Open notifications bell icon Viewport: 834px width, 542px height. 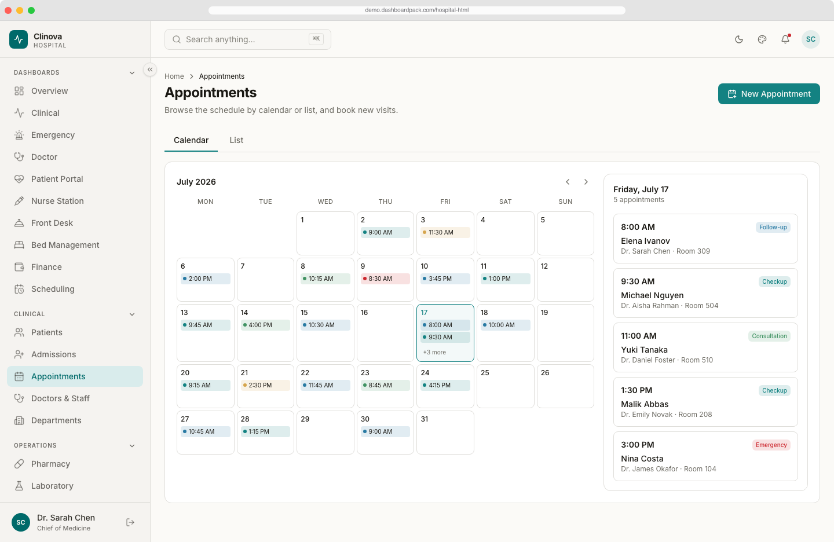point(785,39)
